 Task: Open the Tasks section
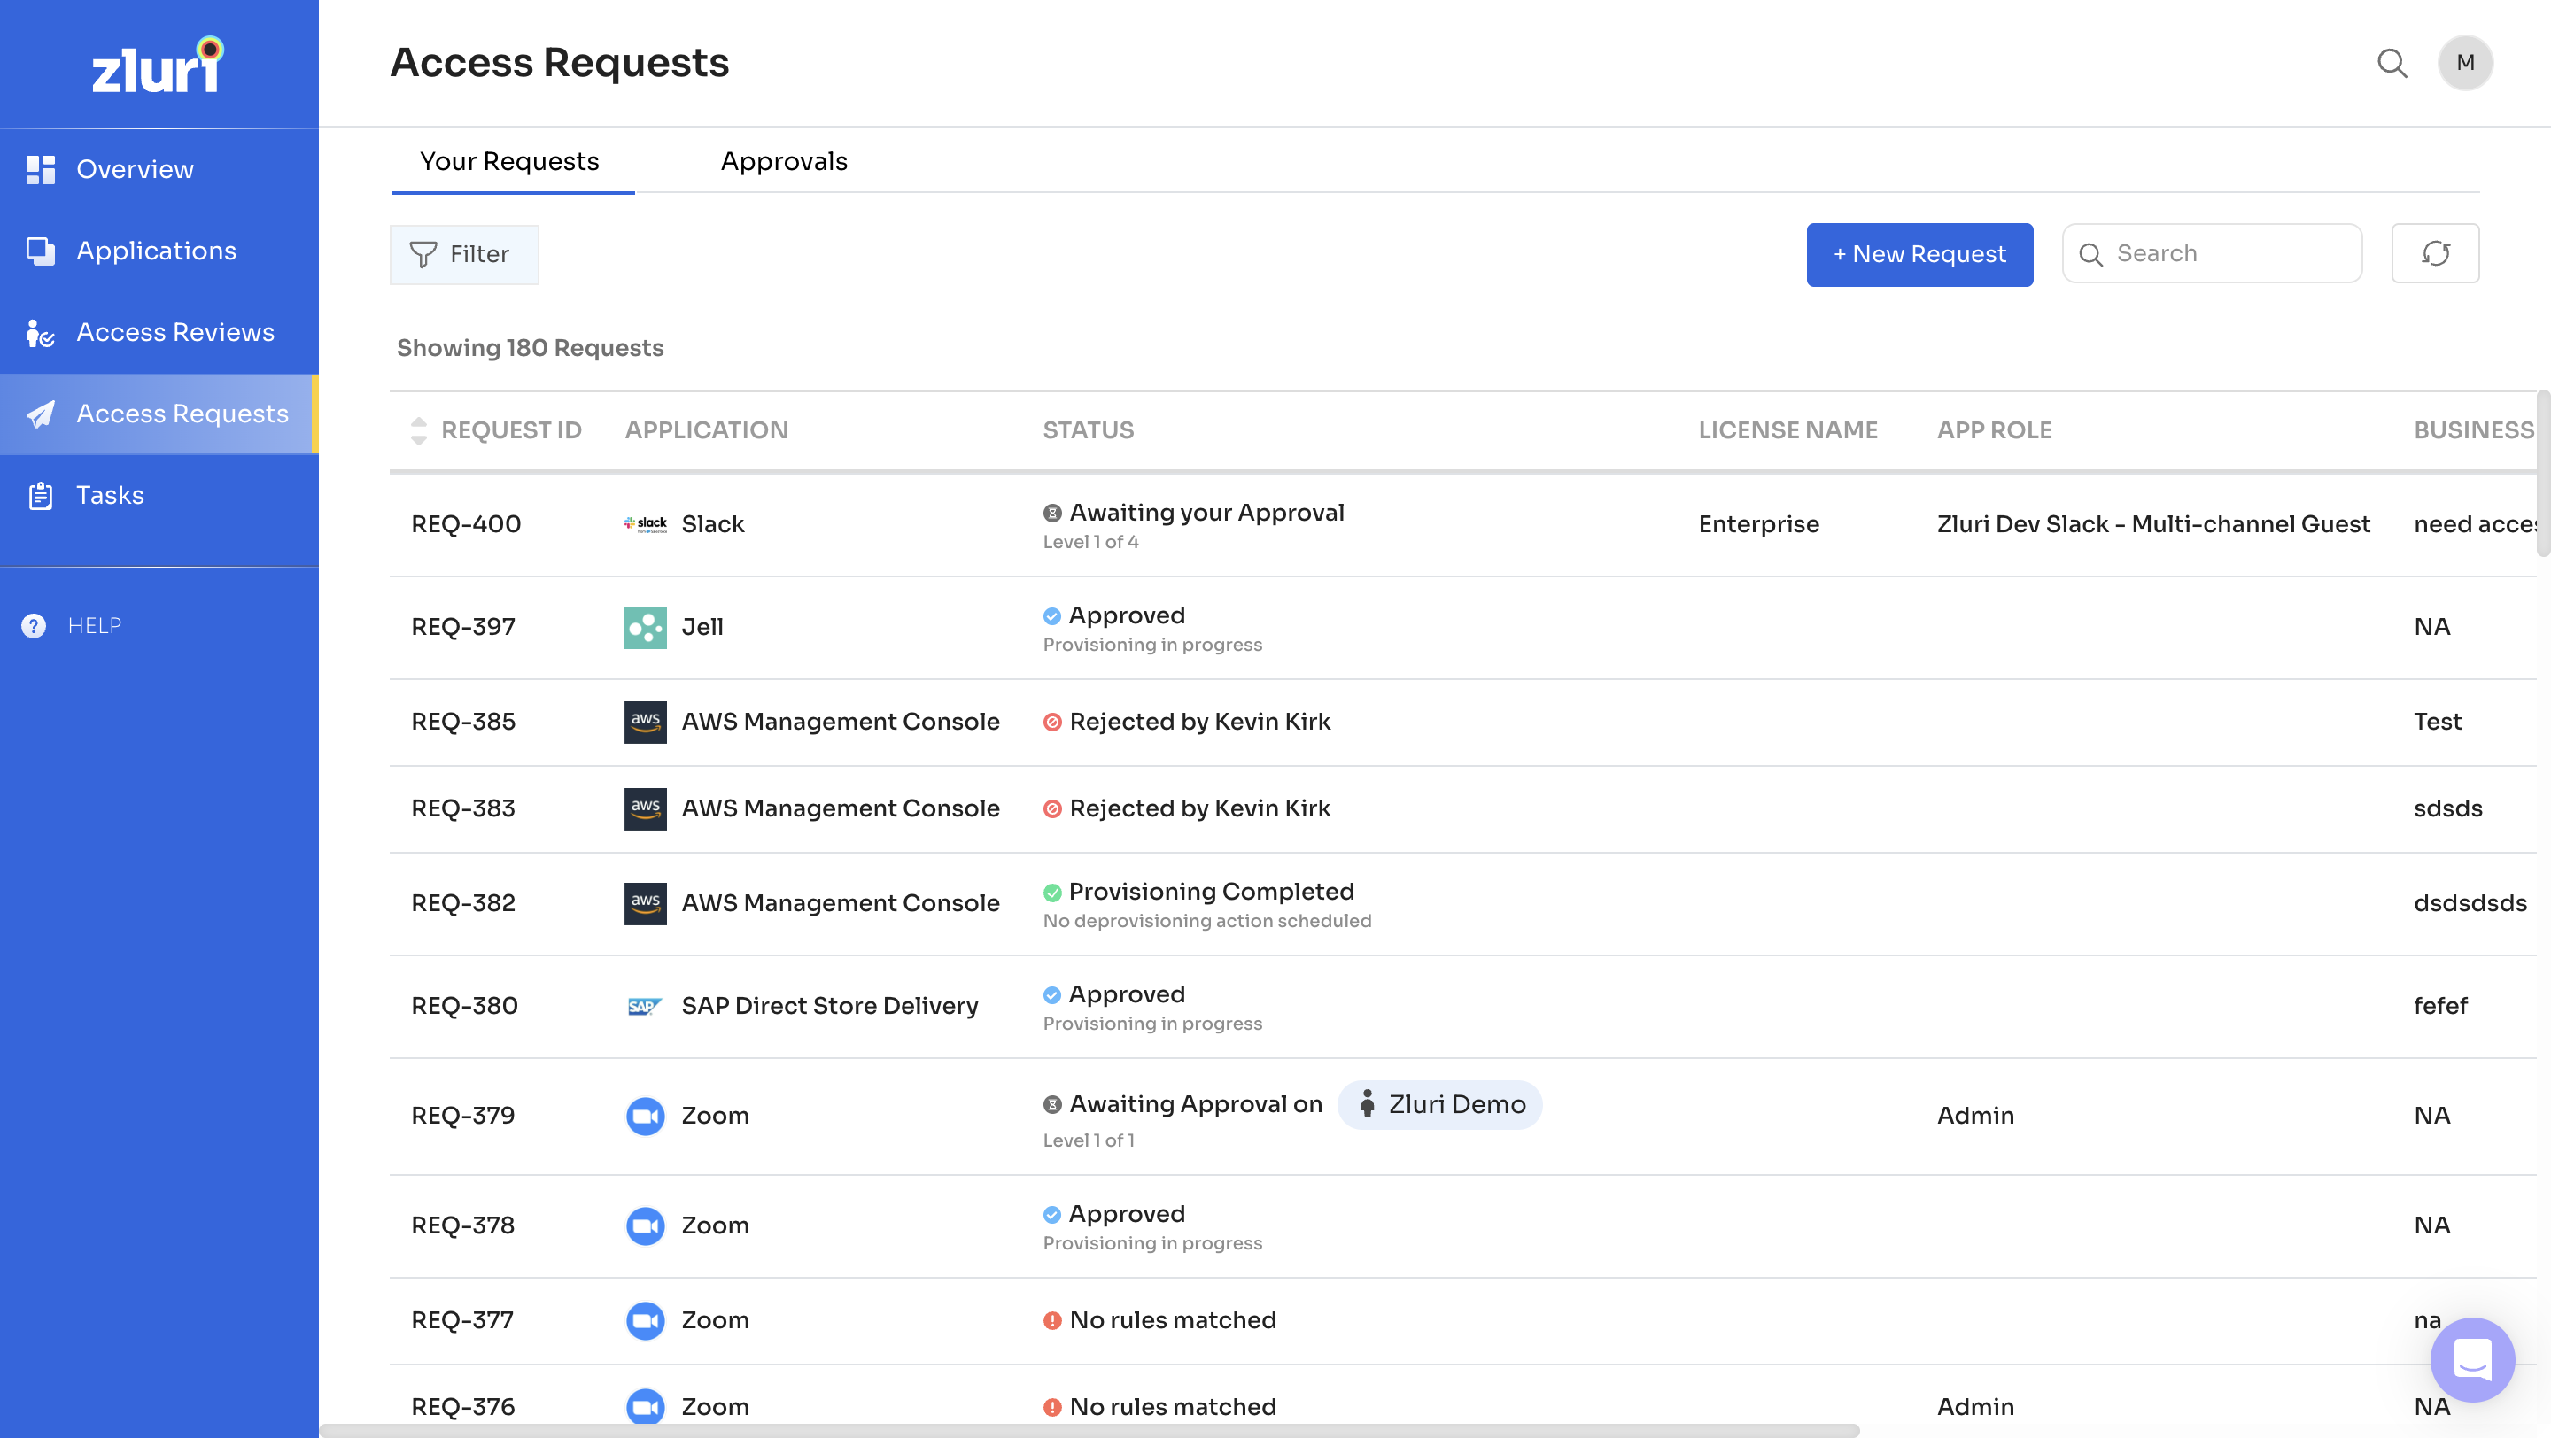click(159, 495)
